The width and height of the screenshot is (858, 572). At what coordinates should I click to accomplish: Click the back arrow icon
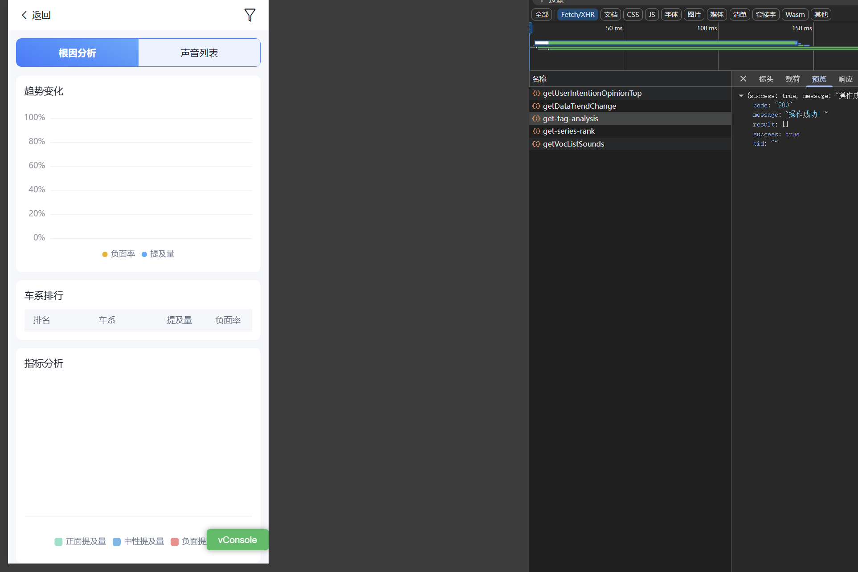[x=24, y=15]
